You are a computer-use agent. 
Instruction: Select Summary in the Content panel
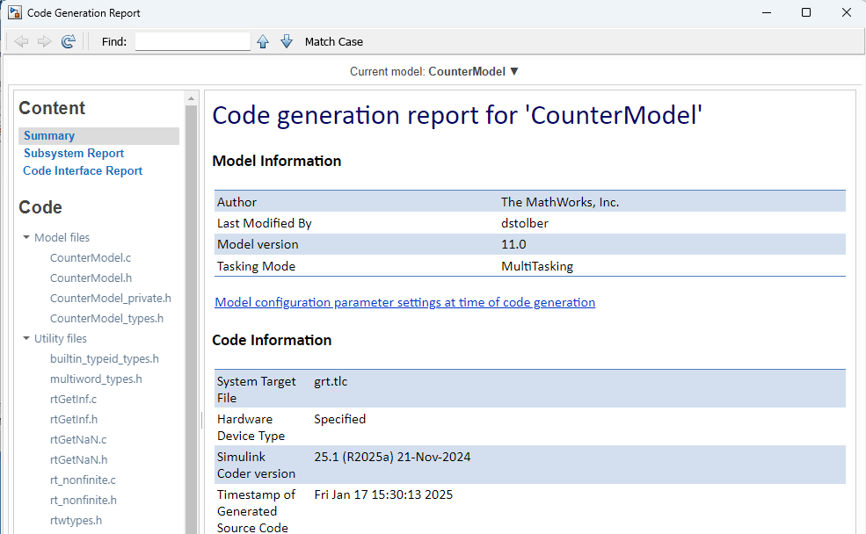pyautogui.click(x=49, y=135)
